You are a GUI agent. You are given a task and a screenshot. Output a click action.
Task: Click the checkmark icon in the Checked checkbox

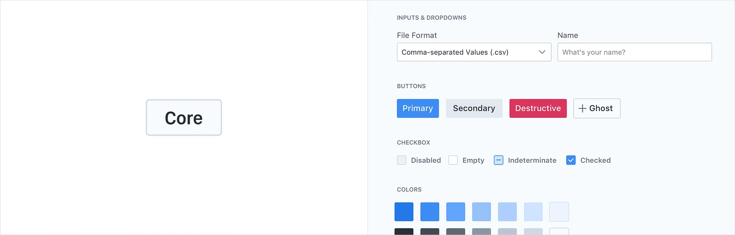[571, 160]
